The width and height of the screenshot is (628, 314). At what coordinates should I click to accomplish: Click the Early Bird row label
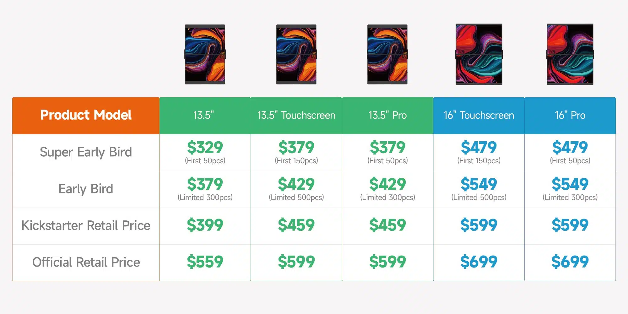[x=86, y=189]
